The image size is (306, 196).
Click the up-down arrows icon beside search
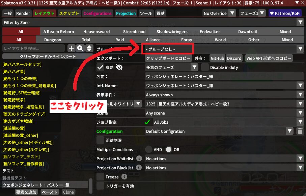[89, 48]
